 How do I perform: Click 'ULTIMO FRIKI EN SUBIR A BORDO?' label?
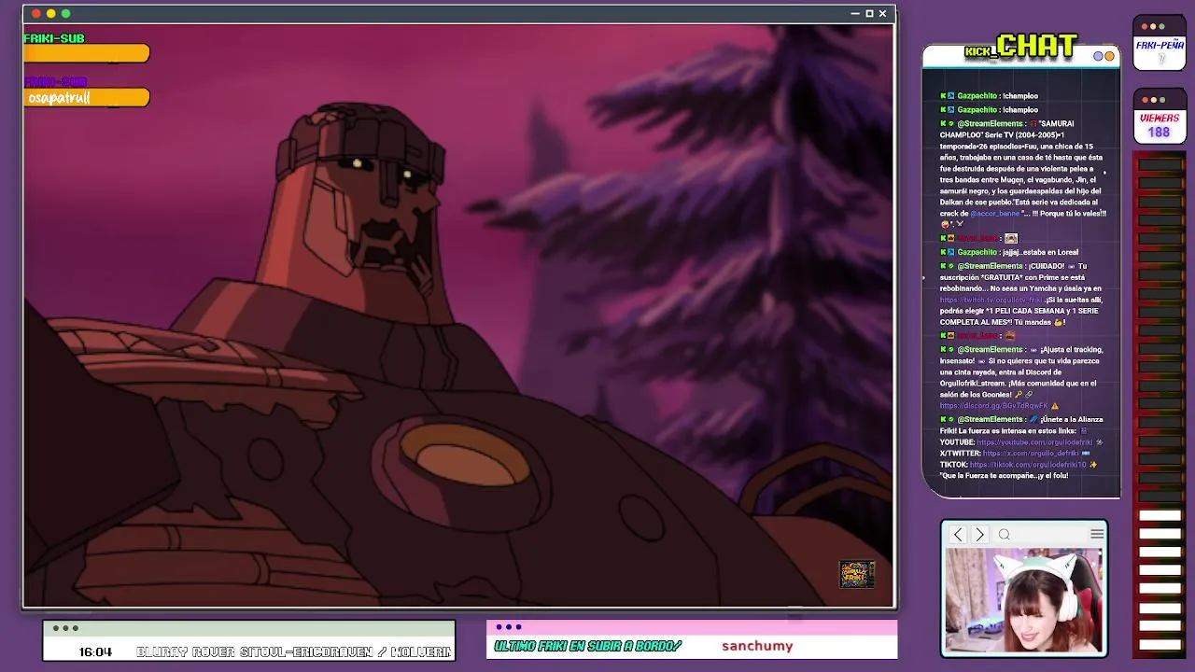588,646
